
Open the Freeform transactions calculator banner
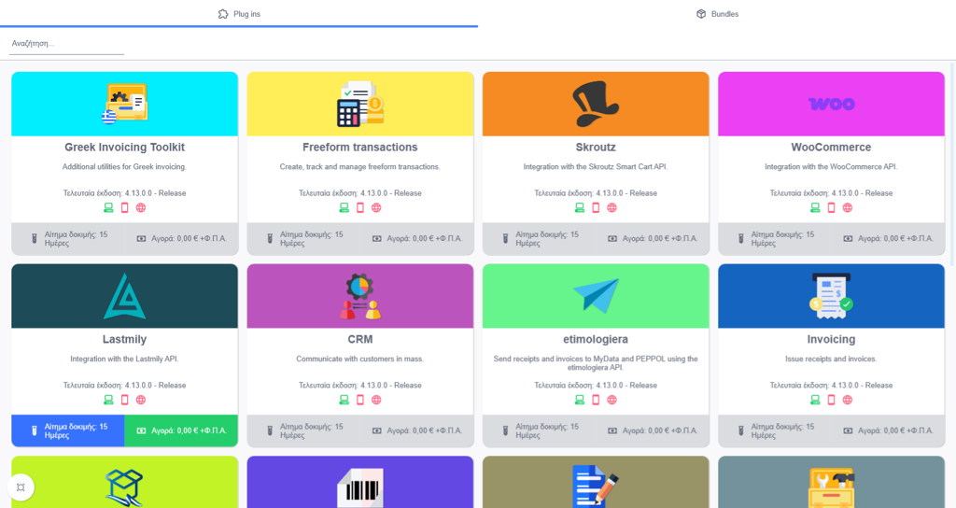pos(360,104)
